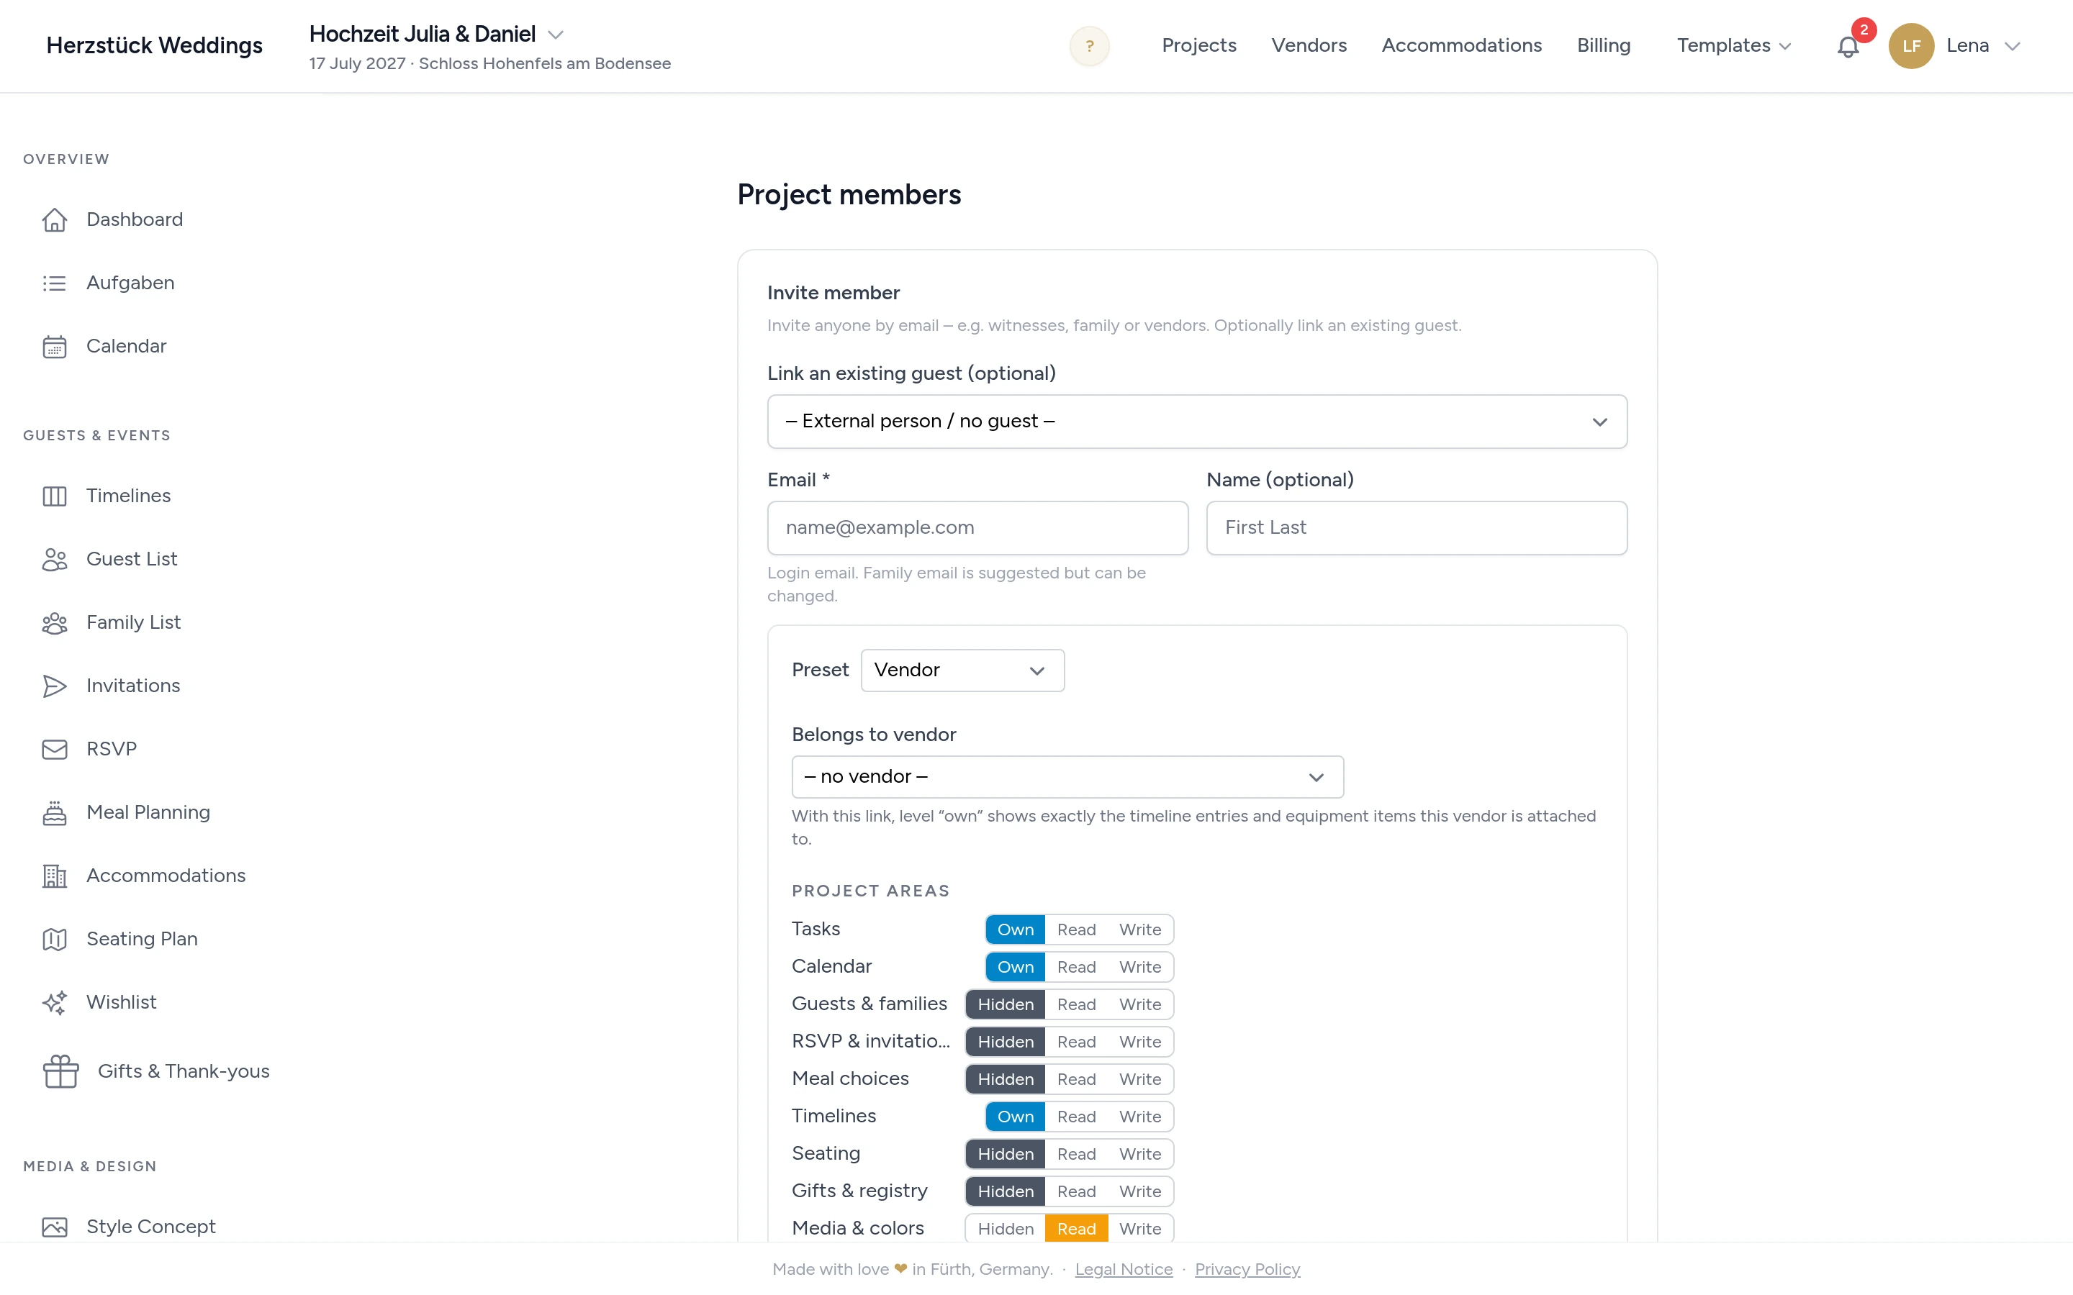2073x1295 pixels.
Task: Click the Guest List people icon
Action: click(54, 559)
